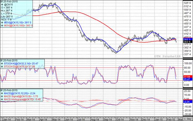Select the diamond marker beside MACD Histogram
The image size is (193, 121).
[2, 99]
